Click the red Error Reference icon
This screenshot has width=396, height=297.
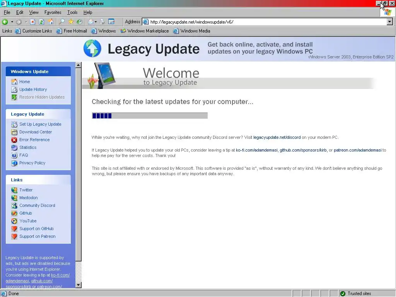pyautogui.click(x=14, y=140)
